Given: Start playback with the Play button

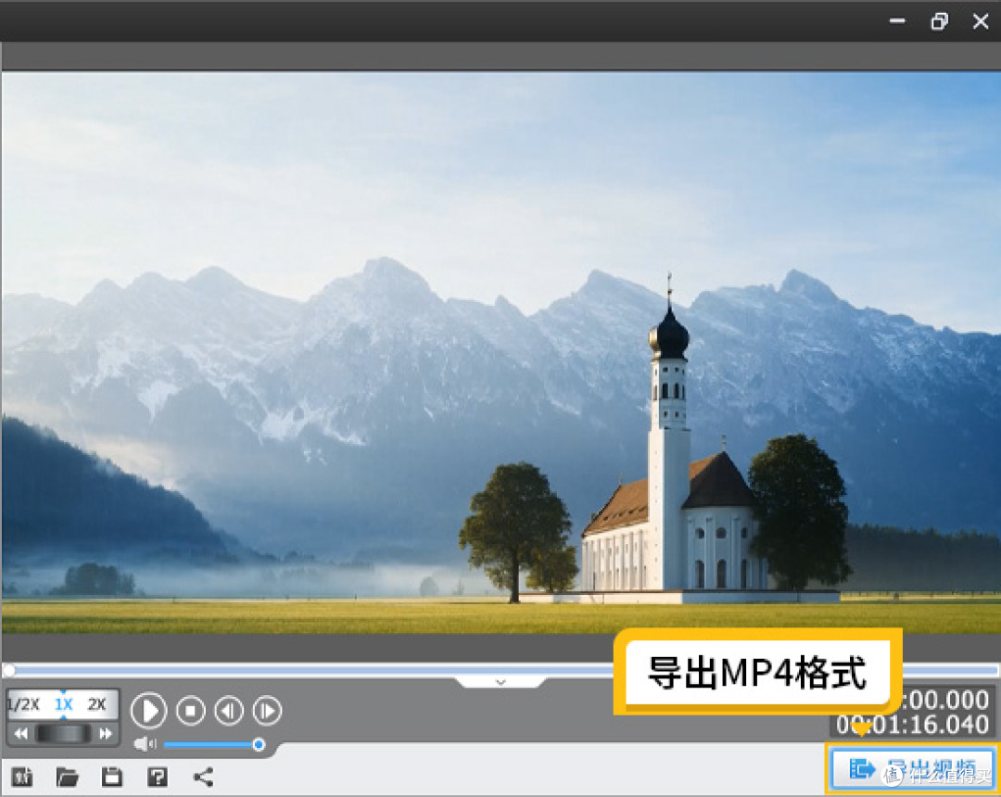Looking at the screenshot, I should coord(148,710).
